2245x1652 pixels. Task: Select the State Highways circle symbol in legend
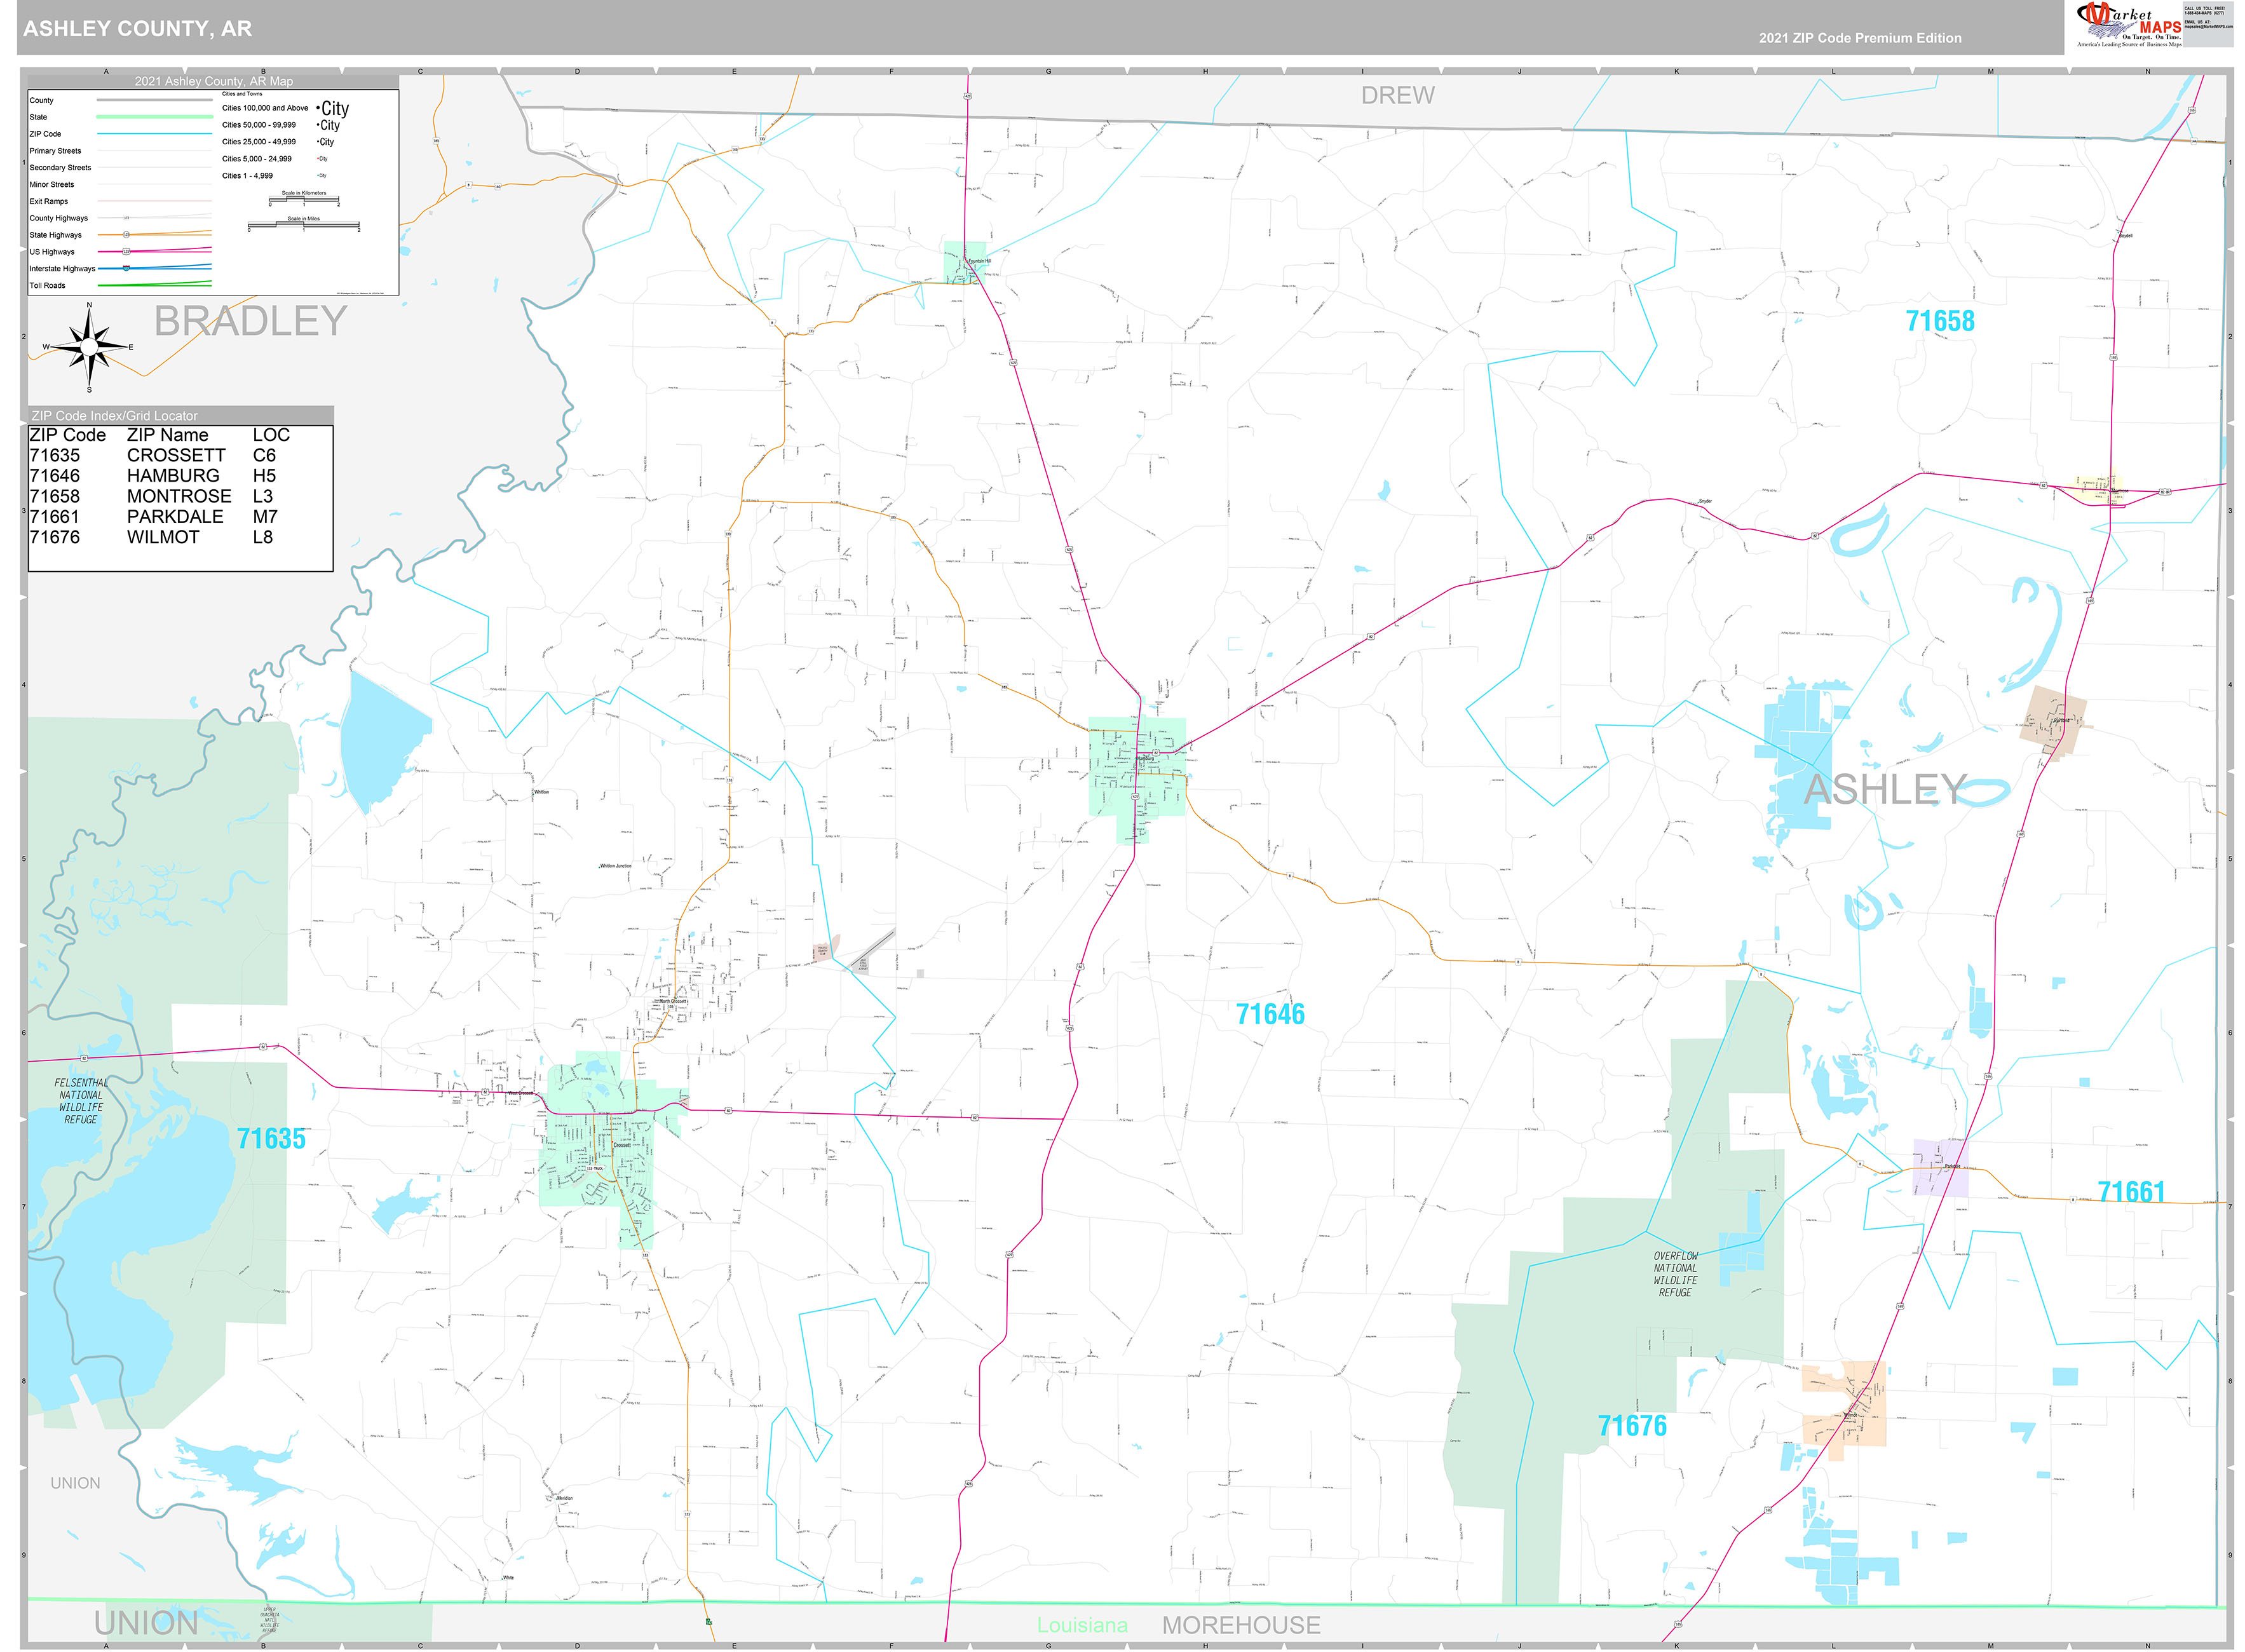pyautogui.click(x=127, y=235)
